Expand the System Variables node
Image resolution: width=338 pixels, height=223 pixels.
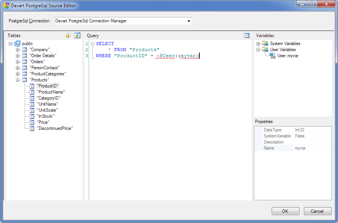[258, 44]
